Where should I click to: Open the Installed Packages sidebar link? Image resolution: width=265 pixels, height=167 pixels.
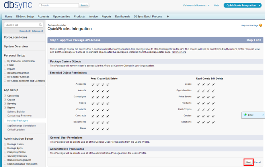17,120
